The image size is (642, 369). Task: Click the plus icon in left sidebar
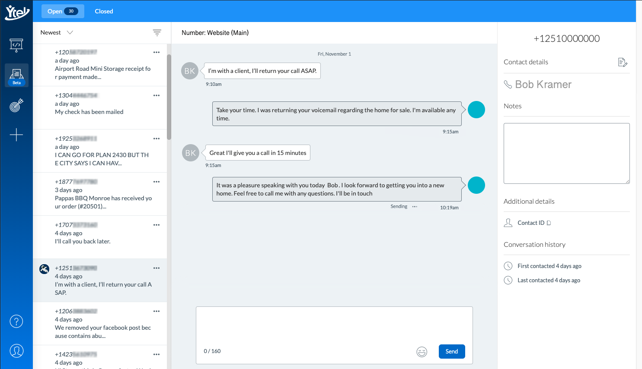[16, 135]
